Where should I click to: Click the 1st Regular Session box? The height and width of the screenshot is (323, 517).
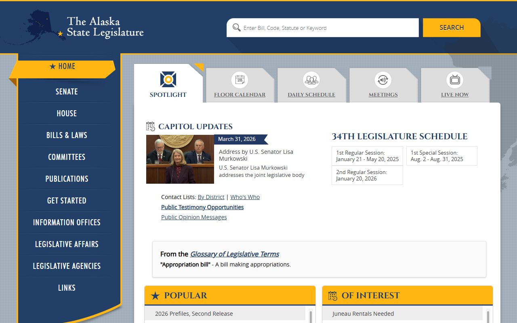click(x=367, y=156)
